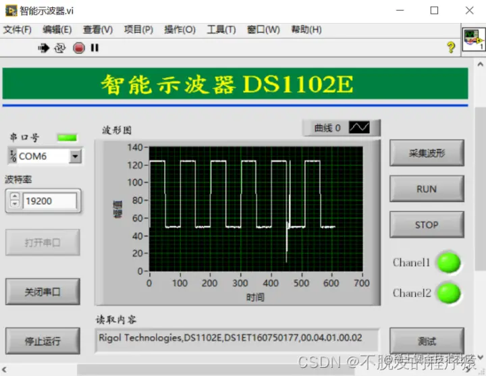Open the 帮助(H) menu
Image resolution: width=486 pixels, height=376 pixels.
(306, 30)
